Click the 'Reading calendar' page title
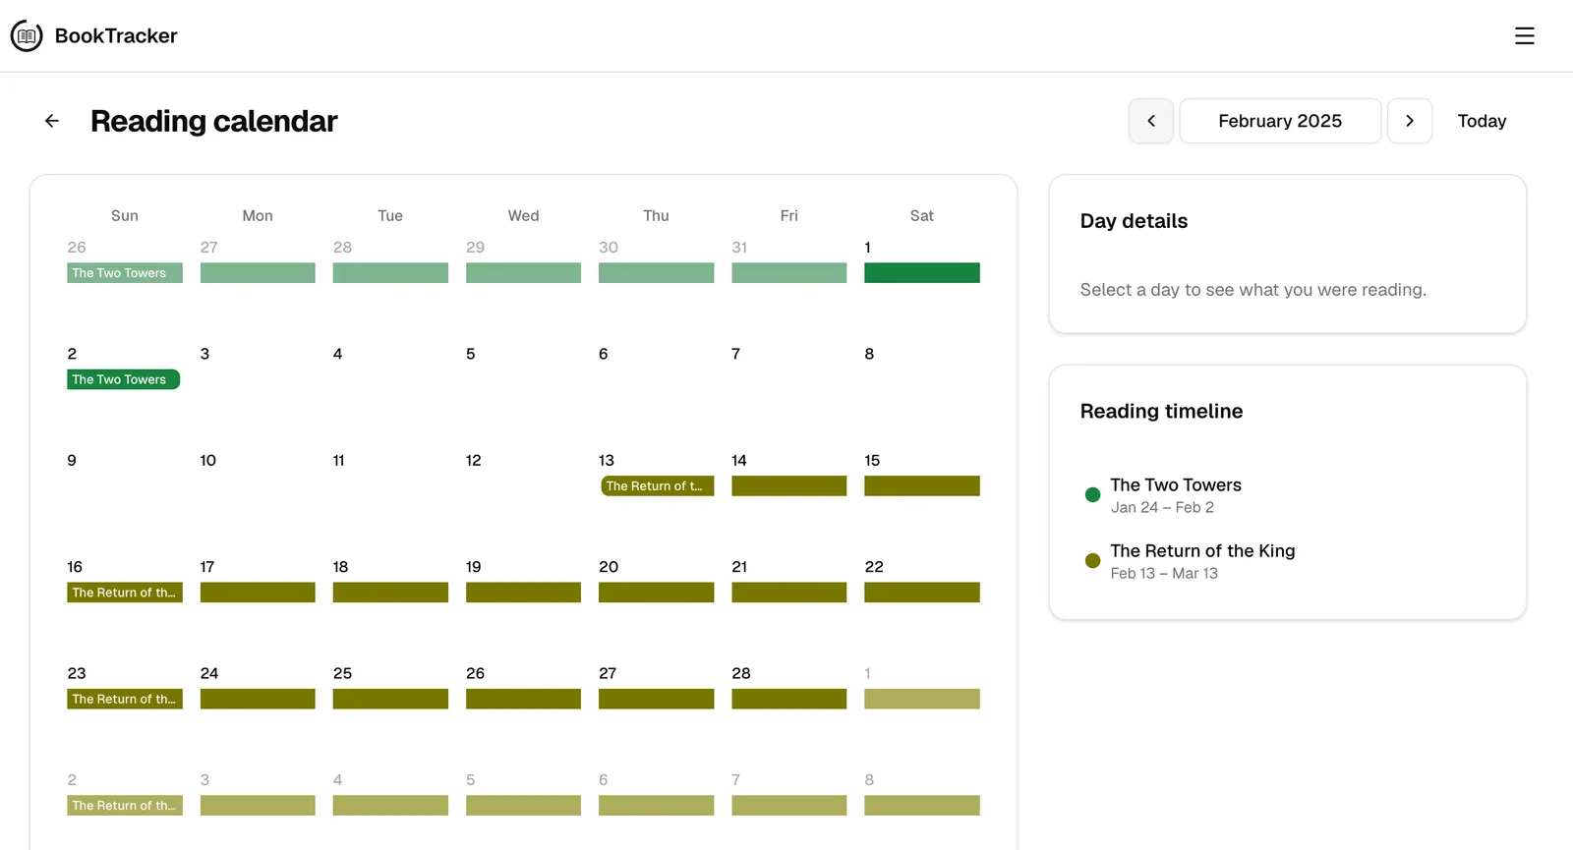 click(x=213, y=121)
